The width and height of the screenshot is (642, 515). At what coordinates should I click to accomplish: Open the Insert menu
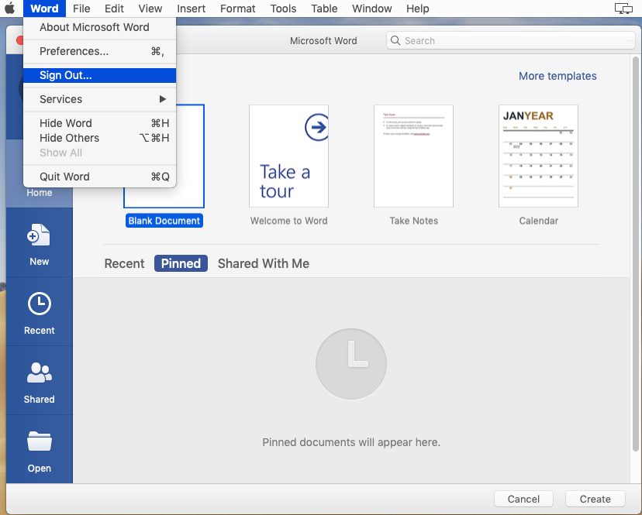point(192,9)
